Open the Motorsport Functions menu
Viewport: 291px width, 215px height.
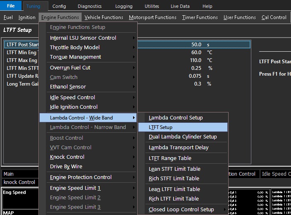tap(153, 17)
